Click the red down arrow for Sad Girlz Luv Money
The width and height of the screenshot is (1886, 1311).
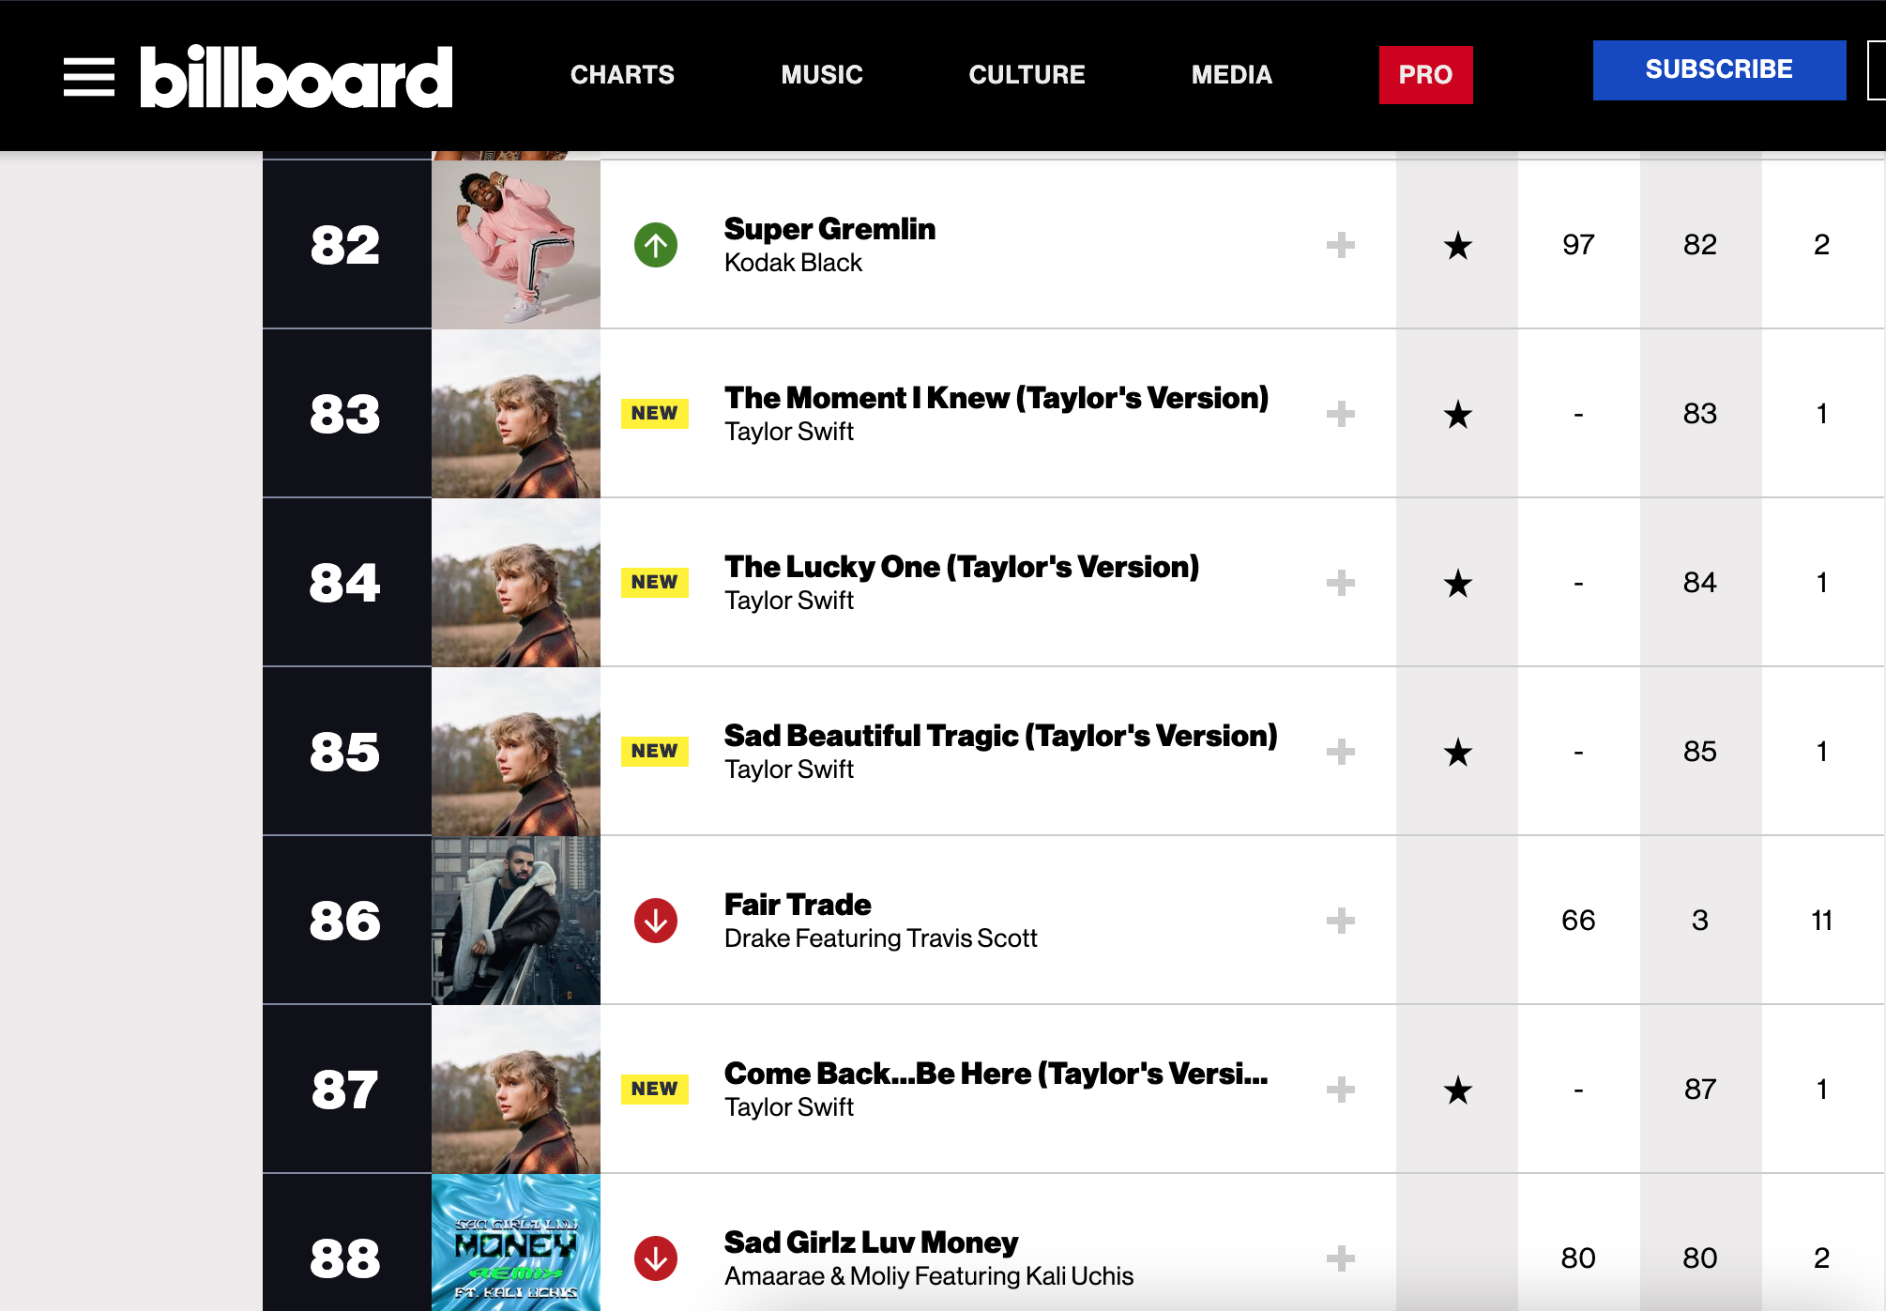656,1258
